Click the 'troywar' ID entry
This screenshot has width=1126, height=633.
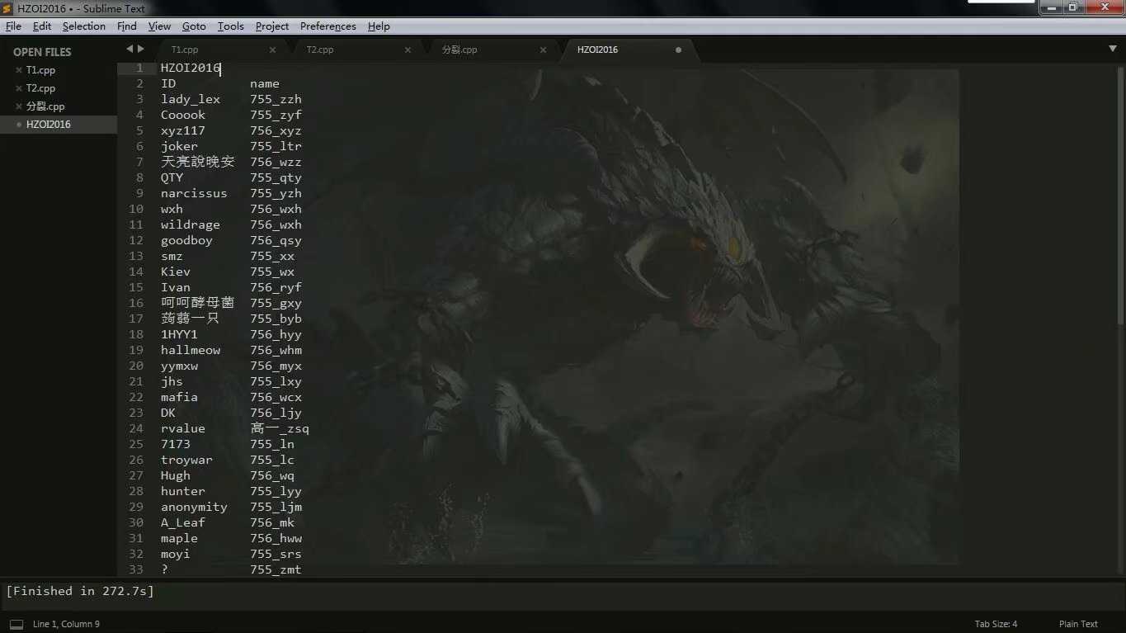[186, 460]
